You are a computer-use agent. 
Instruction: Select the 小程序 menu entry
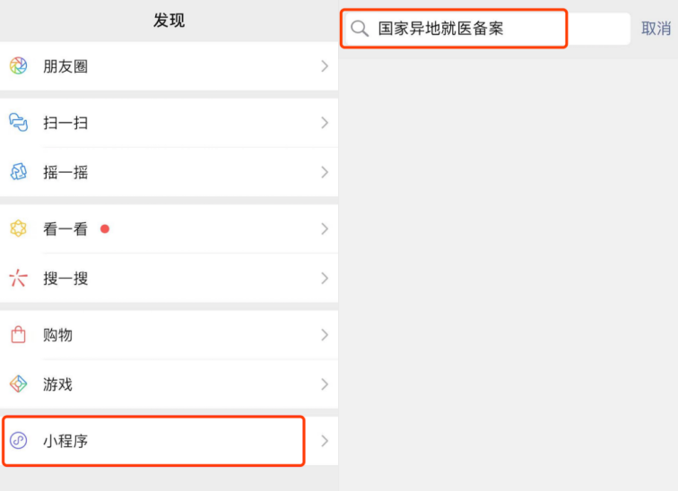click(x=169, y=441)
